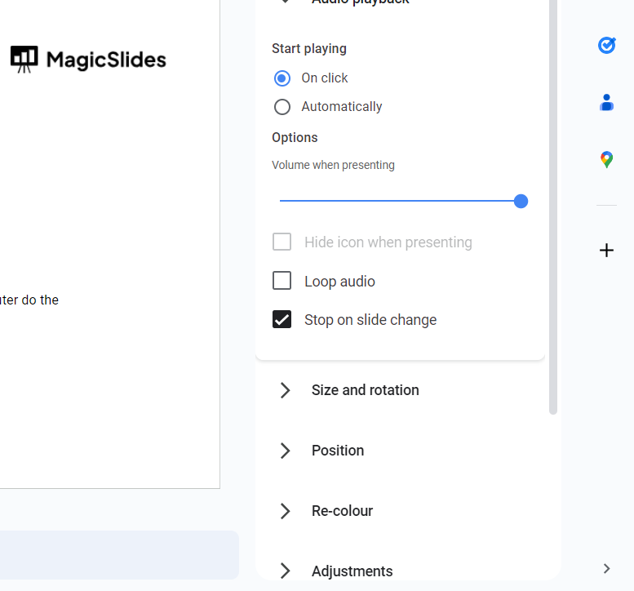This screenshot has height=591, width=634.
Task: Open the Google Maps side panel
Action: [x=606, y=160]
